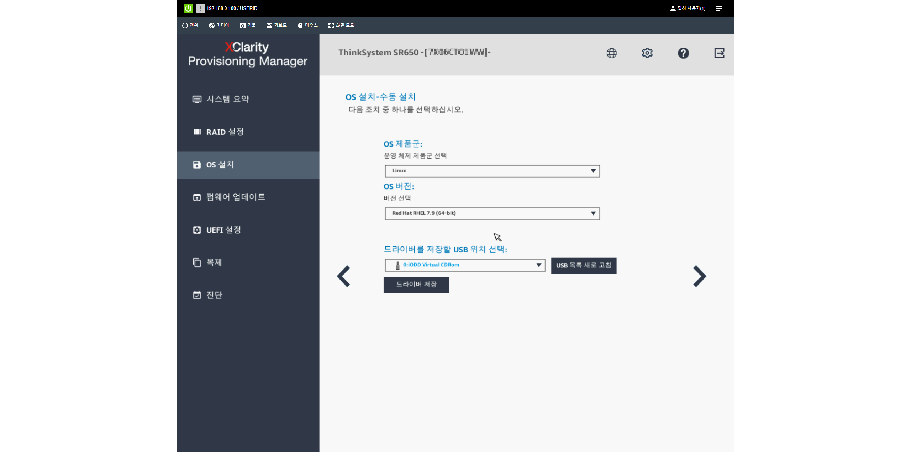Open the 미디어 toolbar menu
The width and height of the screenshot is (911, 452).
219,25
